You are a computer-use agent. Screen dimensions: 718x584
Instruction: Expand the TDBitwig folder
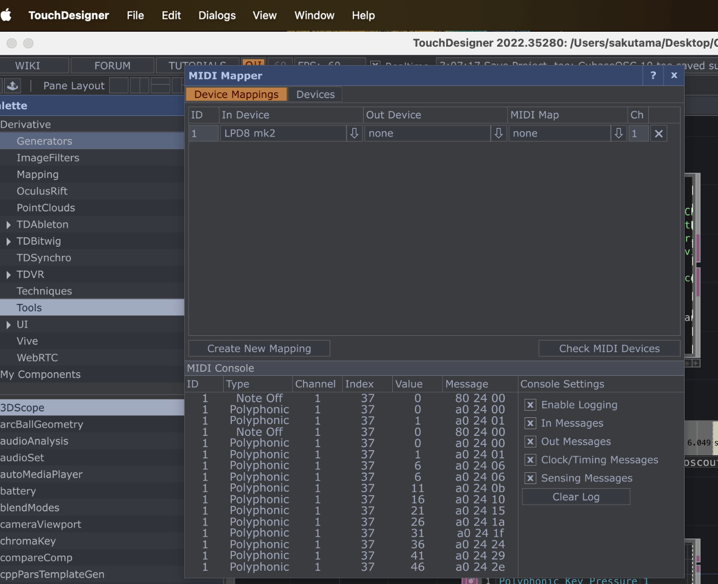8,241
